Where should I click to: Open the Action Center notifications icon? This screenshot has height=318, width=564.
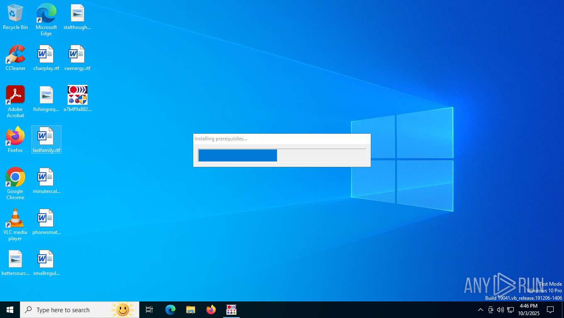tap(550, 310)
